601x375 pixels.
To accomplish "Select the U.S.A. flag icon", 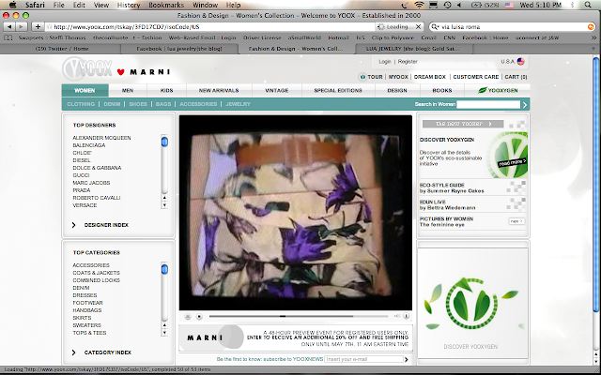I will pyautogui.click(x=520, y=61).
